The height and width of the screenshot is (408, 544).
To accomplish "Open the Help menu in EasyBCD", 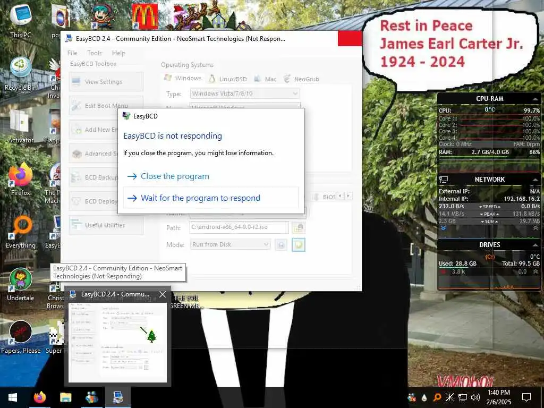I will [118, 53].
